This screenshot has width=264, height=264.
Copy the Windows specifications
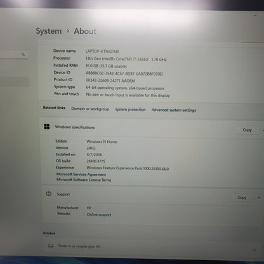247,130
